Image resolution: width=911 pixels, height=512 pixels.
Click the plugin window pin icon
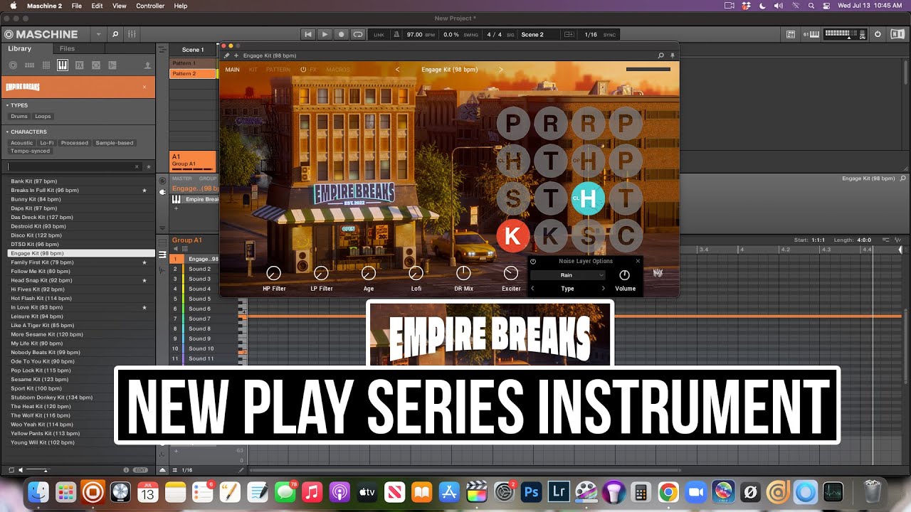tap(672, 55)
